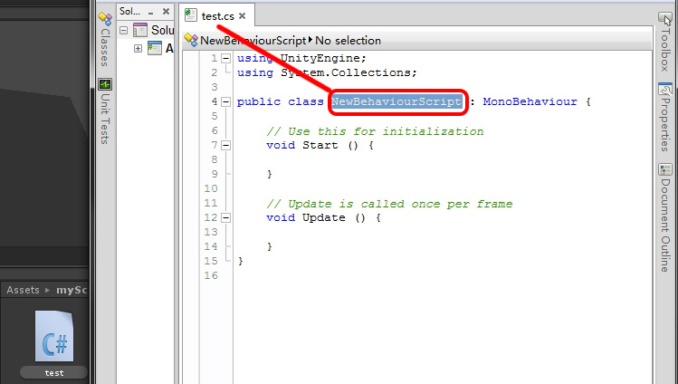
Task: Open the Unit Tests side panel
Action: pyautogui.click(x=104, y=111)
